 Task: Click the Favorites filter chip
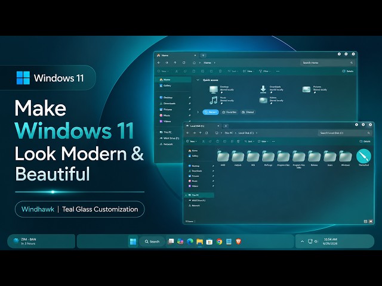(x=229, y=112)
